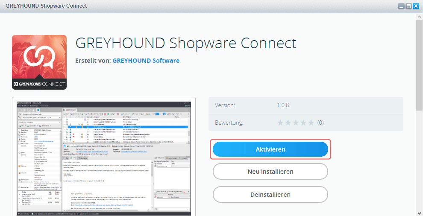The image size is (423, 216).
Task: Click the Aktivieren button
Action: [270, 149]
